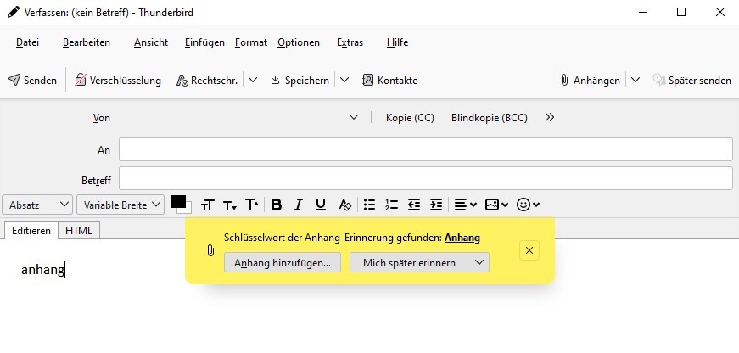Click the remove text formatting icon
The width and height of the screenshot is (739, 353).
point(344,205)
